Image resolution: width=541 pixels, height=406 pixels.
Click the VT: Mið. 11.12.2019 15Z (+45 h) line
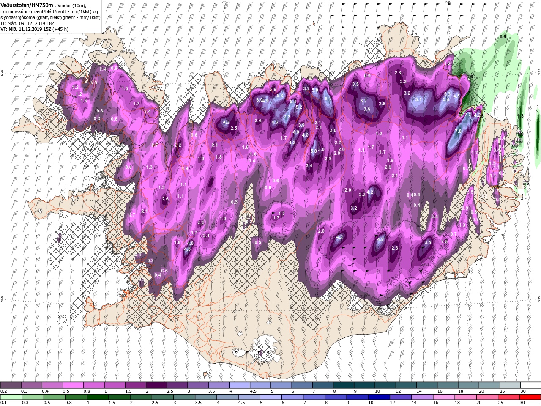tap(35, 29)
